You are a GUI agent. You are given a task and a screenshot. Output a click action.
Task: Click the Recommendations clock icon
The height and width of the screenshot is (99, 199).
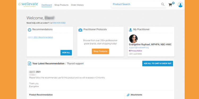(x=29, y=30)
